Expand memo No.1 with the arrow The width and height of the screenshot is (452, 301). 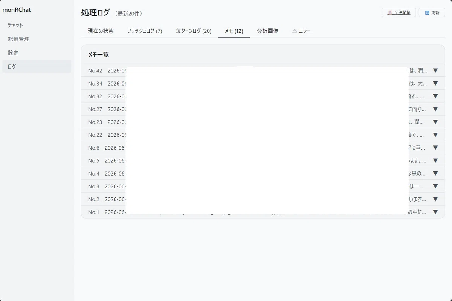[x=435, y=212]
